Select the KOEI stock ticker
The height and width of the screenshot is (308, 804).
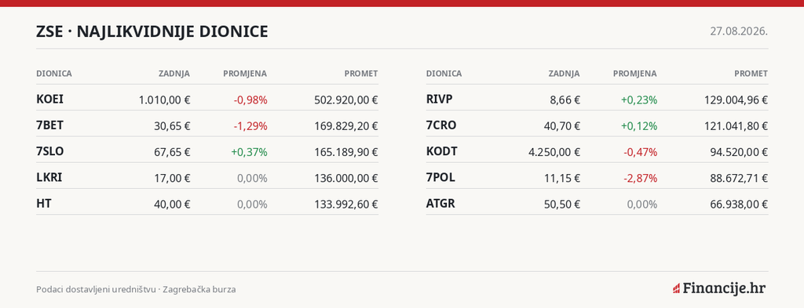[x=49, y=100]
